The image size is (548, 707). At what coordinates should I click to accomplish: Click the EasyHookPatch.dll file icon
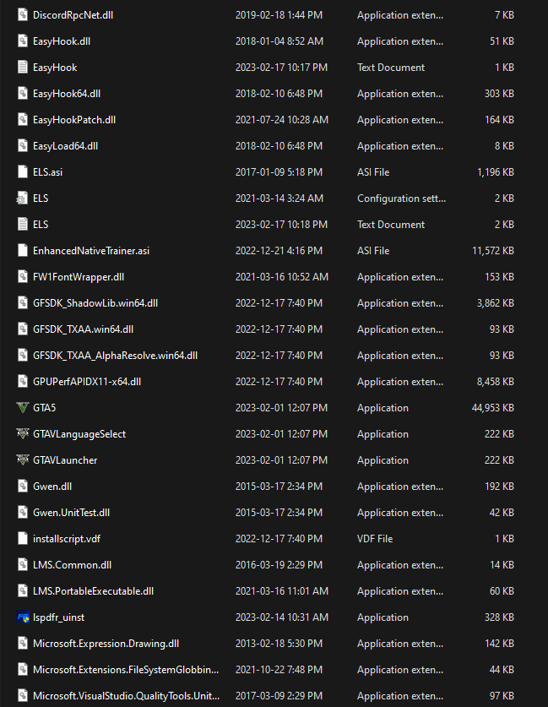[23, 119]
